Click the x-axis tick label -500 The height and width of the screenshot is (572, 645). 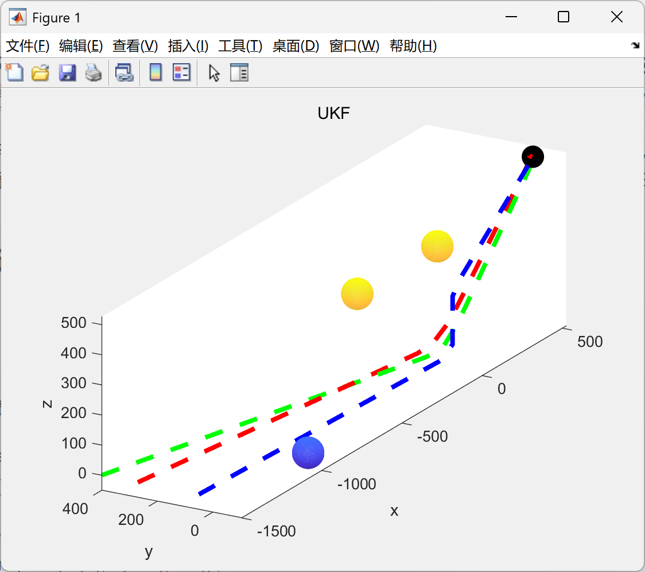coord(432,436)
